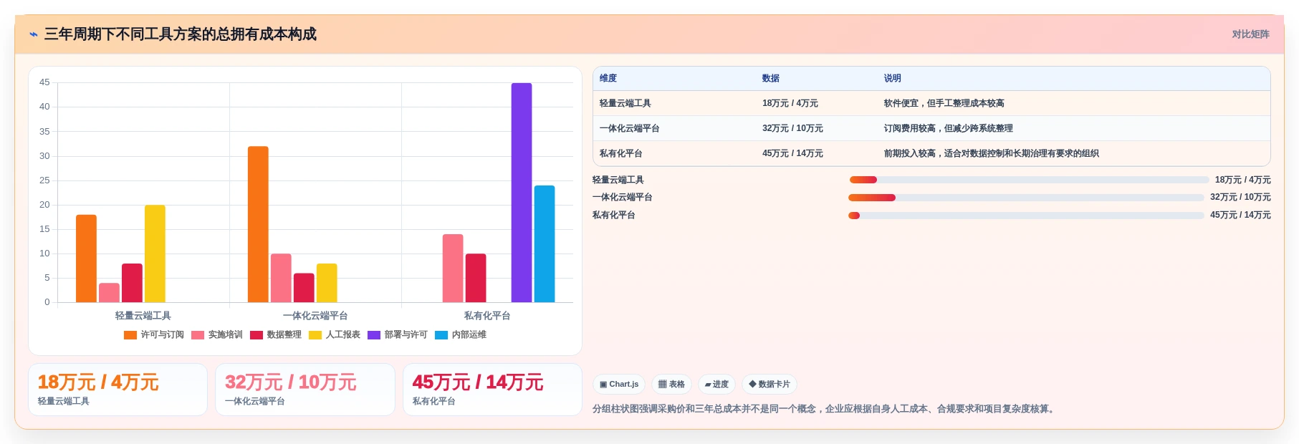Viewport: 1299px width, 444px height.
Task: Toggle the 实施培训 legend item
Action: coord(217,334)
